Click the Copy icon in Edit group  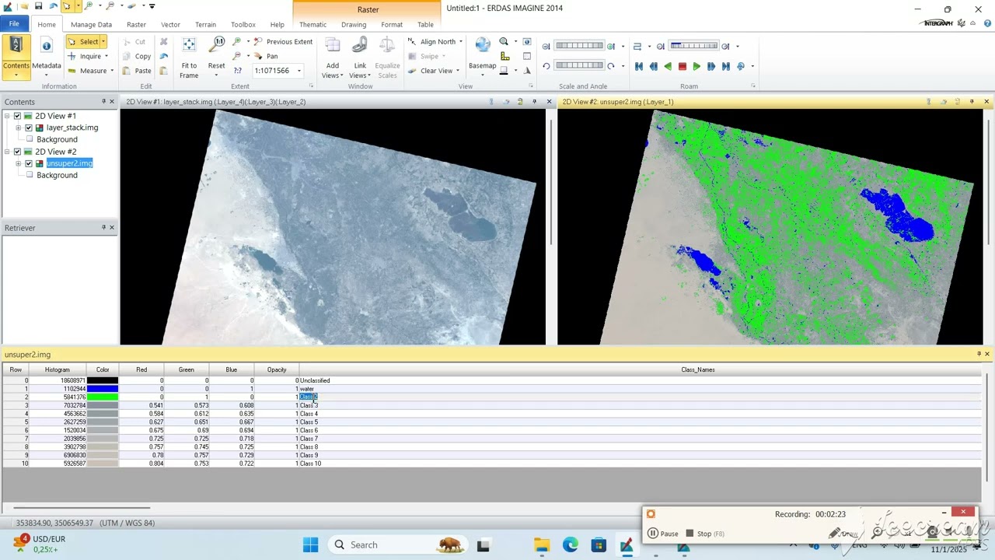point(127,56)
